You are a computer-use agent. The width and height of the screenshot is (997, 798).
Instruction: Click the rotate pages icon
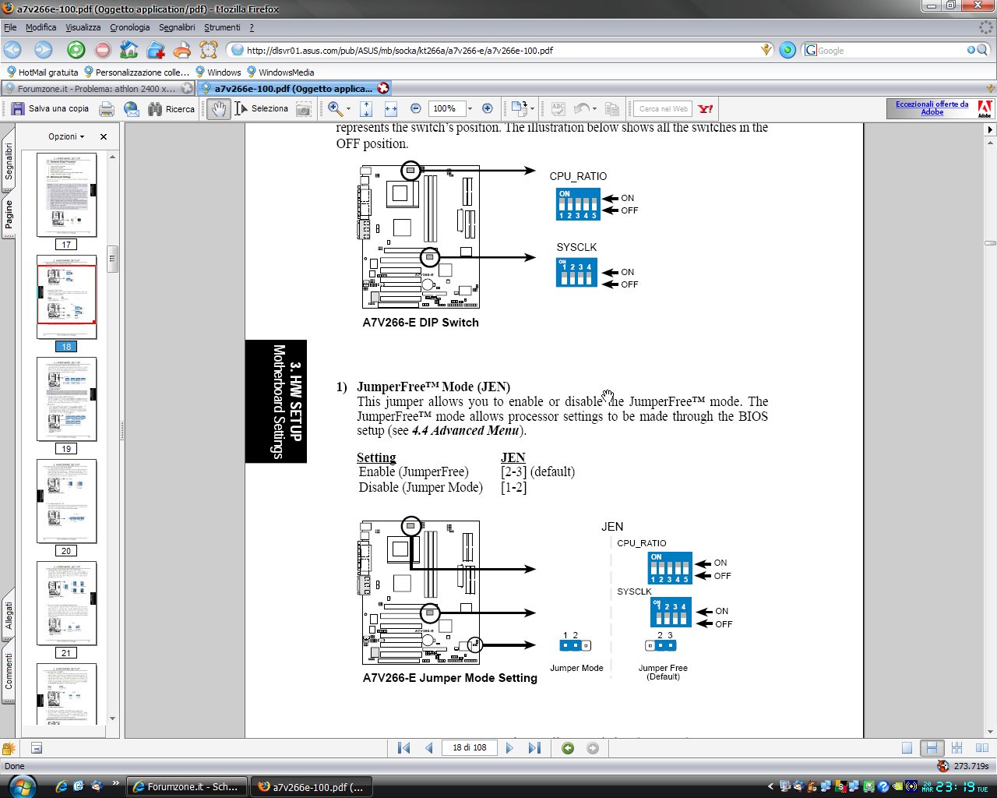519,109
